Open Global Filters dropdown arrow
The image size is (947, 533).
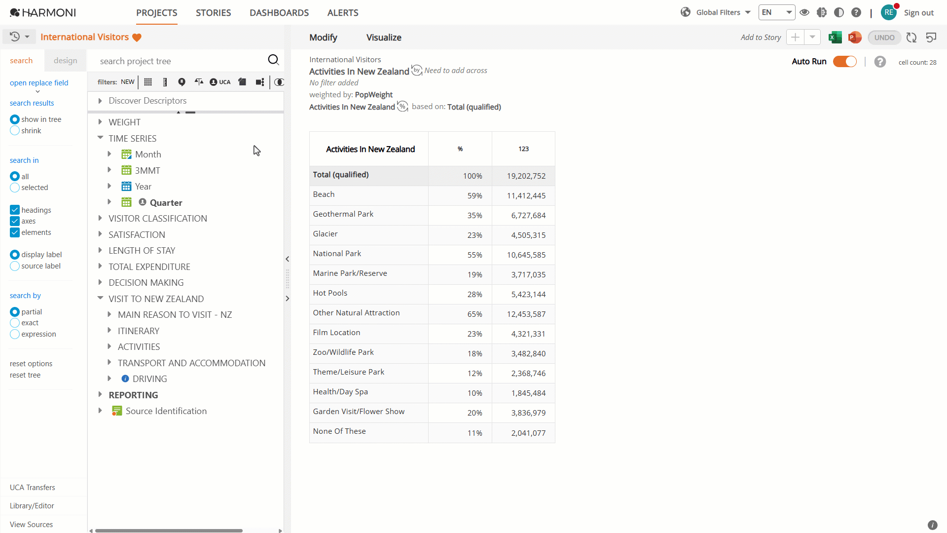coord(748,12)
